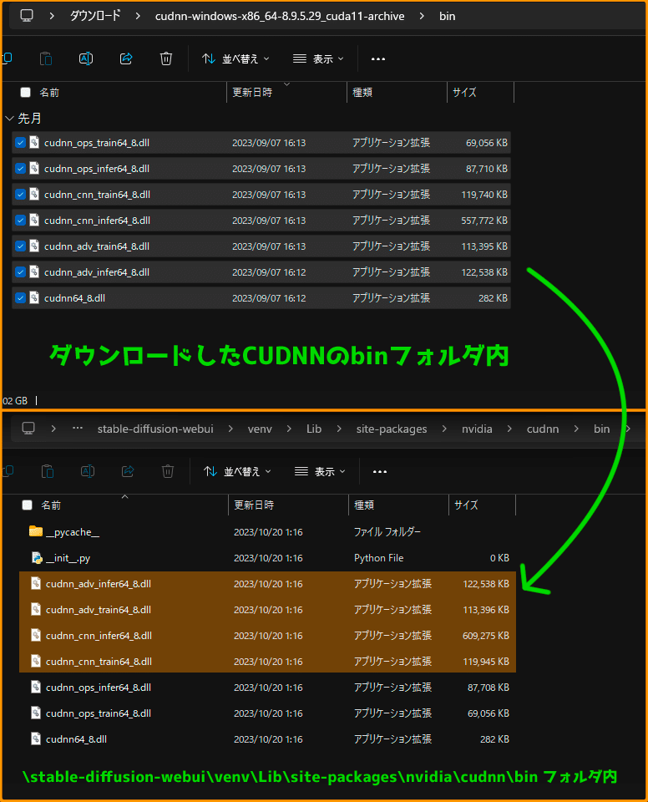Expand the chevron after ダウンロード in the upper address bar
This screenshot has width=648, height=802.
point(138,16)
